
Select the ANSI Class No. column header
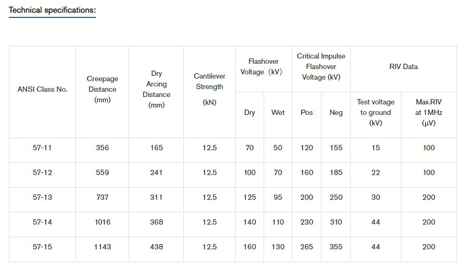coord(42,89)
